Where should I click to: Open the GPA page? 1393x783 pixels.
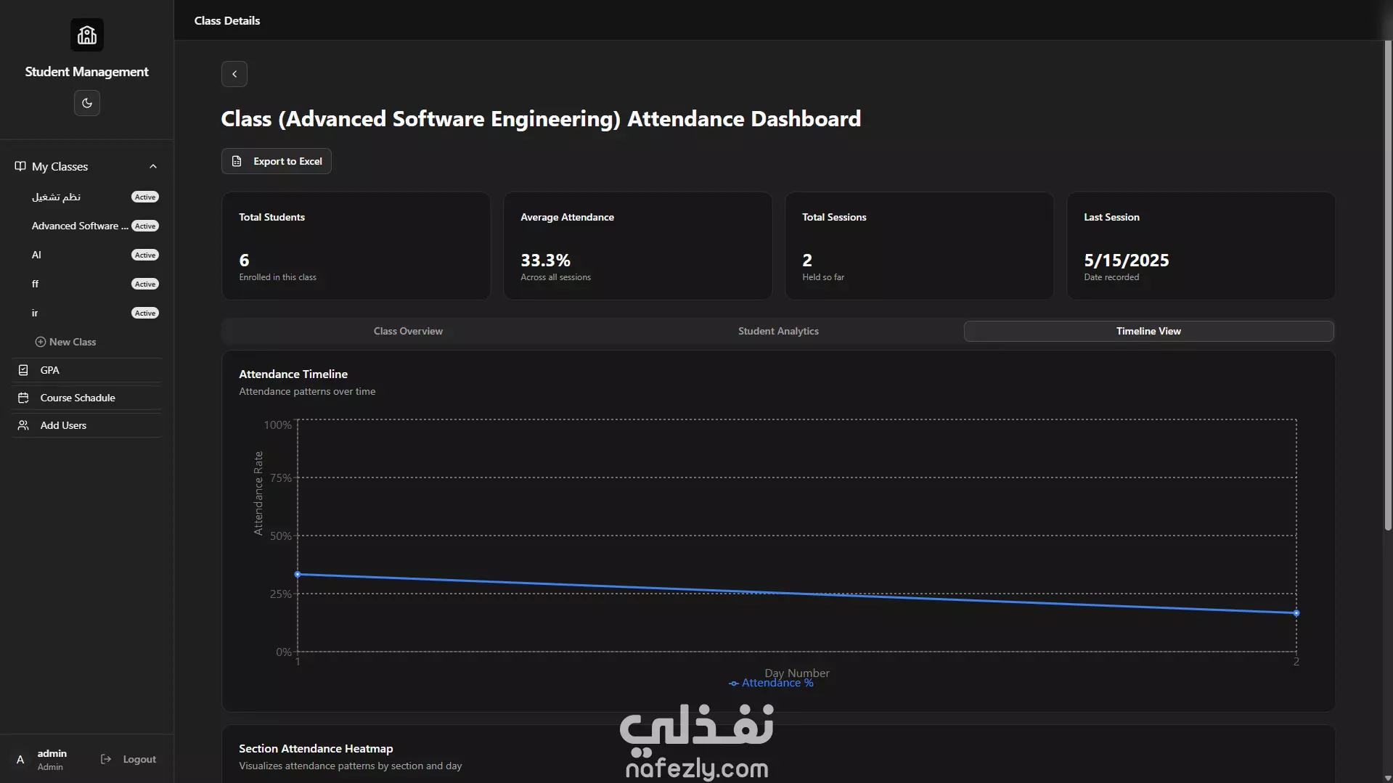click(x=87, y=370)
